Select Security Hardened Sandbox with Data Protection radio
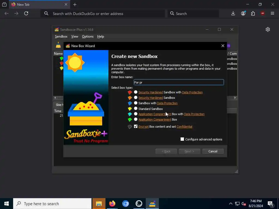 (136, 92)
